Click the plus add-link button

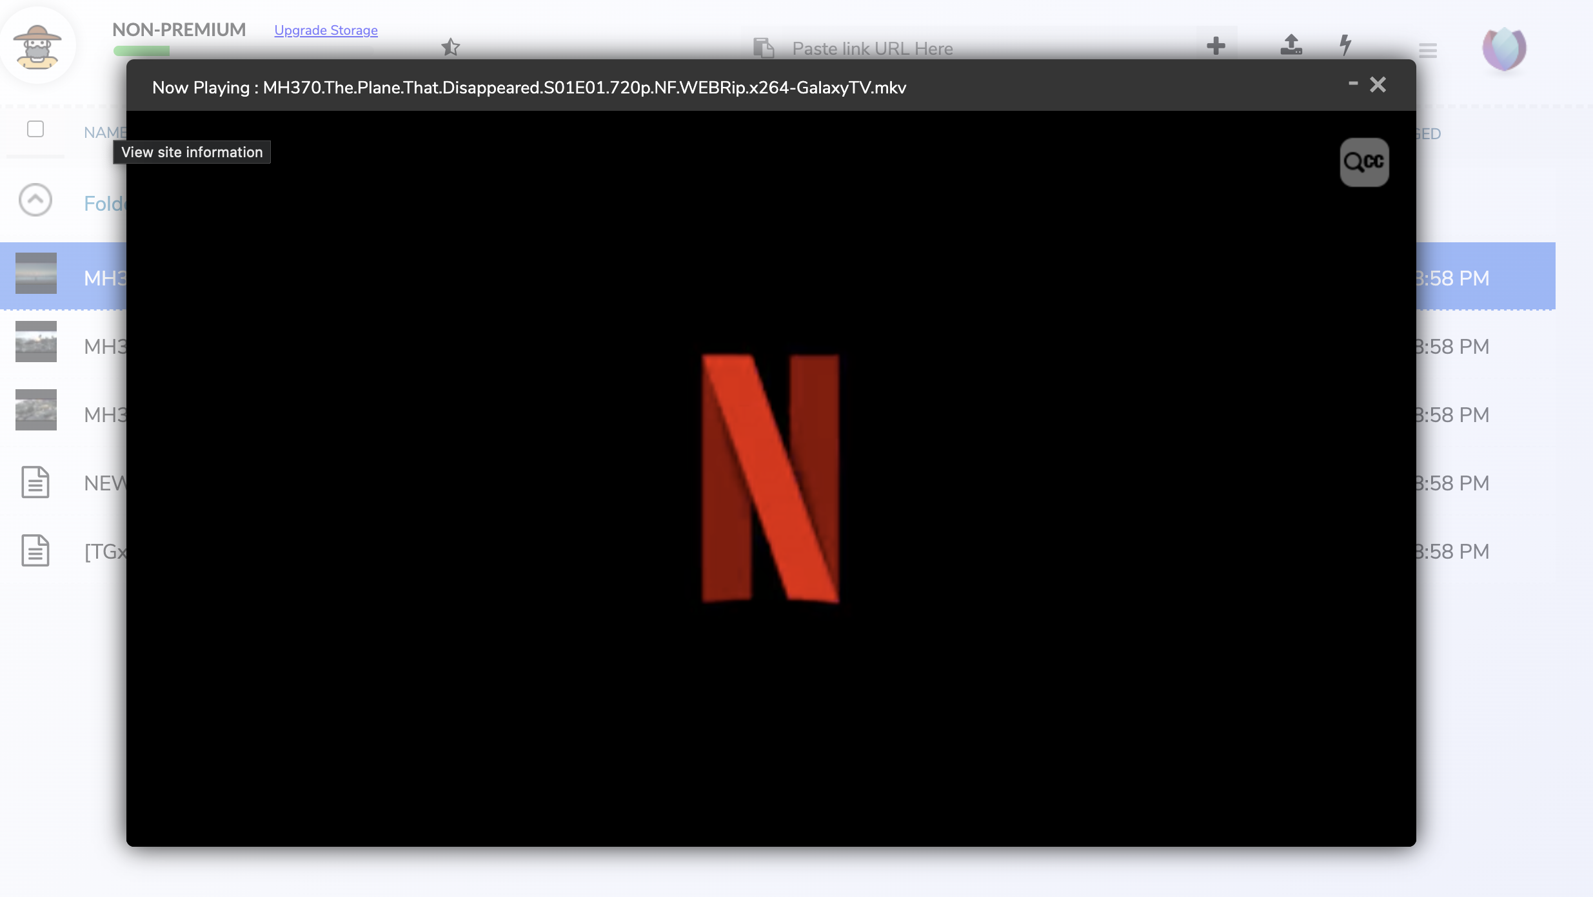click(1216, 46)
